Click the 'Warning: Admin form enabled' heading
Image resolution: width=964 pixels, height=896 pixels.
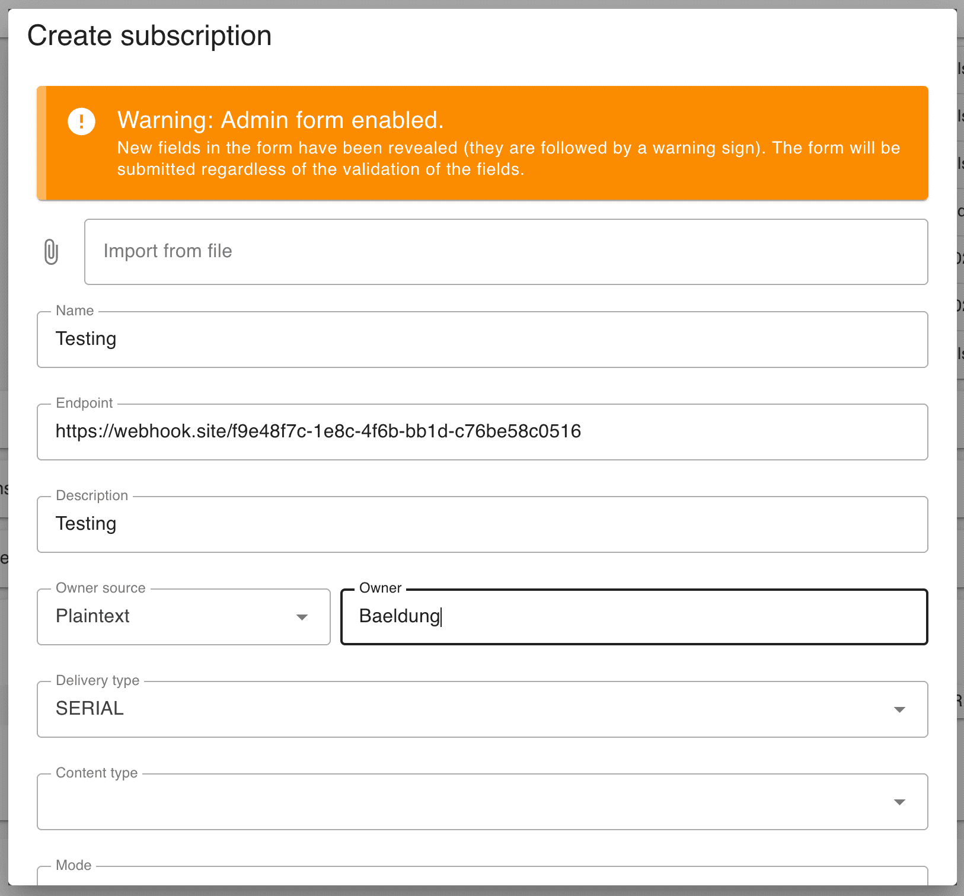(280, 120)
